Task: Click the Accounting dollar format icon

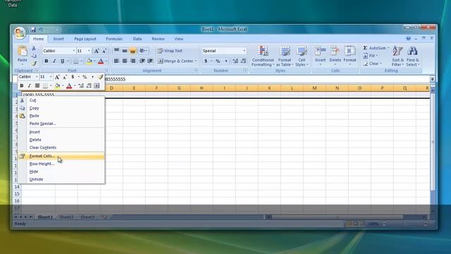Action: [x=206, y=61]
